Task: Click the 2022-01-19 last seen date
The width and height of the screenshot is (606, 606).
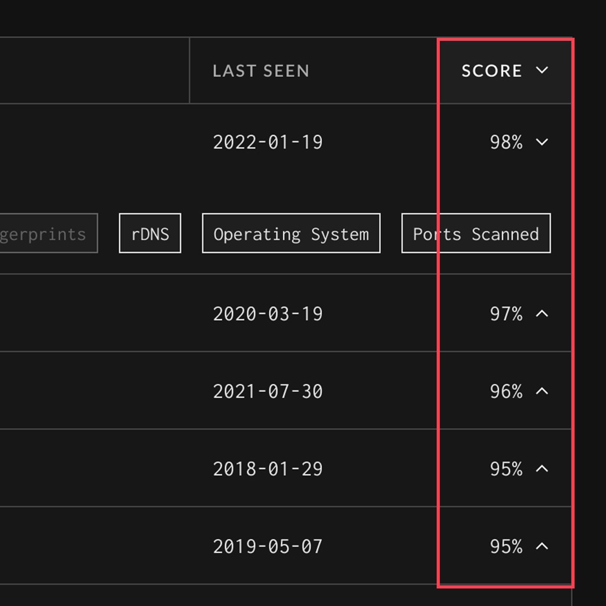Action: [x=268, y=142]
